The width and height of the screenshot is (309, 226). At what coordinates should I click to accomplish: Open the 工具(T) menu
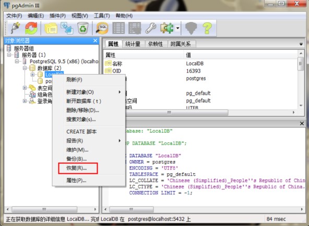coord(102,16)
